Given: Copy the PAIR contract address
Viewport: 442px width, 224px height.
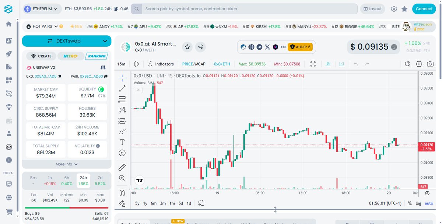Looking at the screenshot, I should [x=106, y=77].
